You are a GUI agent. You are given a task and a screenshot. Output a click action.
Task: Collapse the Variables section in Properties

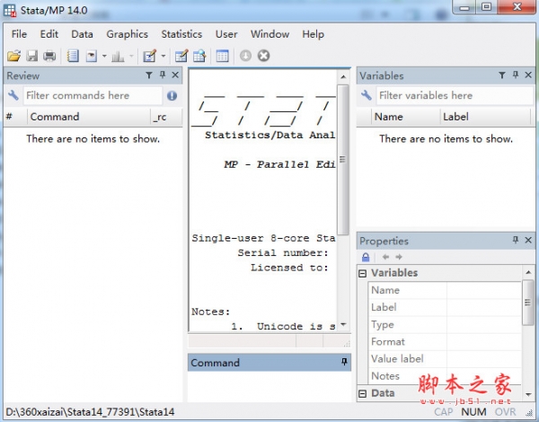pos(362,273)
